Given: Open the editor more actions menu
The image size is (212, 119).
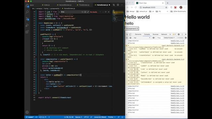Looking at the screenshot, I should pyautogui.click(x=122, y=5).
